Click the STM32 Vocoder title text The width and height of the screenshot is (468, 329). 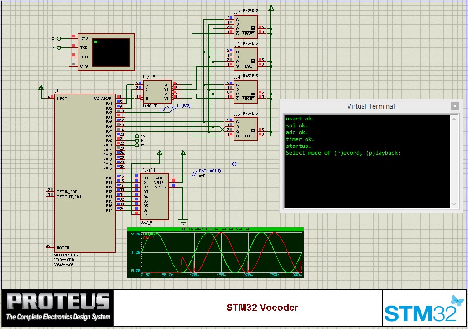coord(262,308)
